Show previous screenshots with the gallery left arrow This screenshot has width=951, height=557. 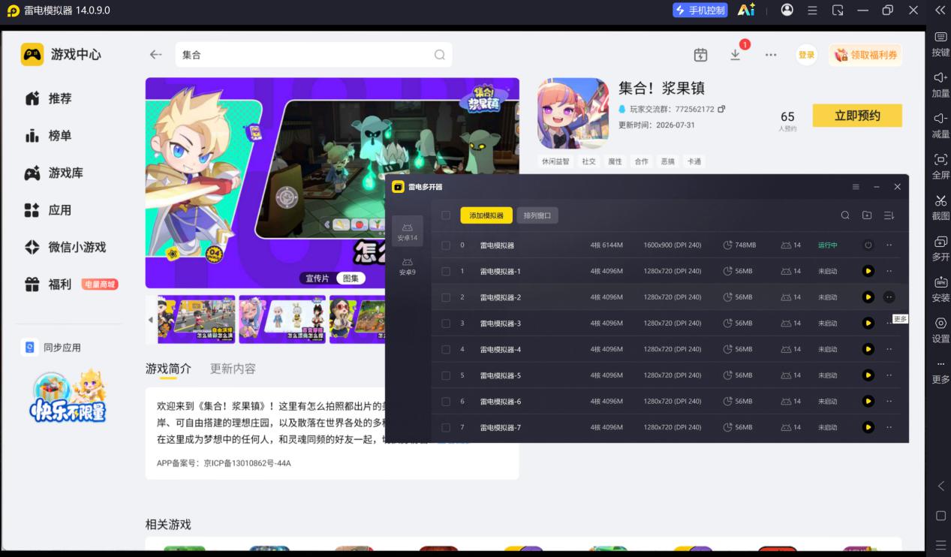[150, 320]
